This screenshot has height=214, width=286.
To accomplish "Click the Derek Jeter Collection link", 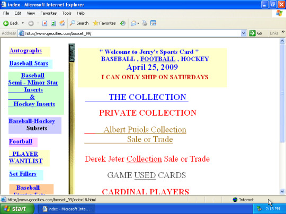I will [144, 159].
